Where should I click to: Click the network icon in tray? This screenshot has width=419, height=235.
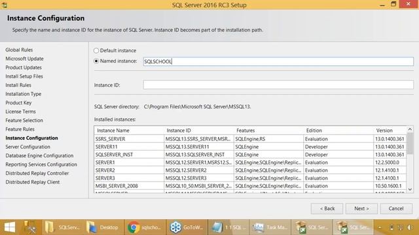(400, 227)
